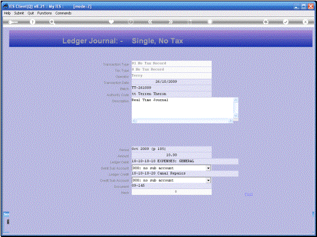Go back using the double left arrows
The width and height of the screenshot is (317, 237).
[150, 22]
